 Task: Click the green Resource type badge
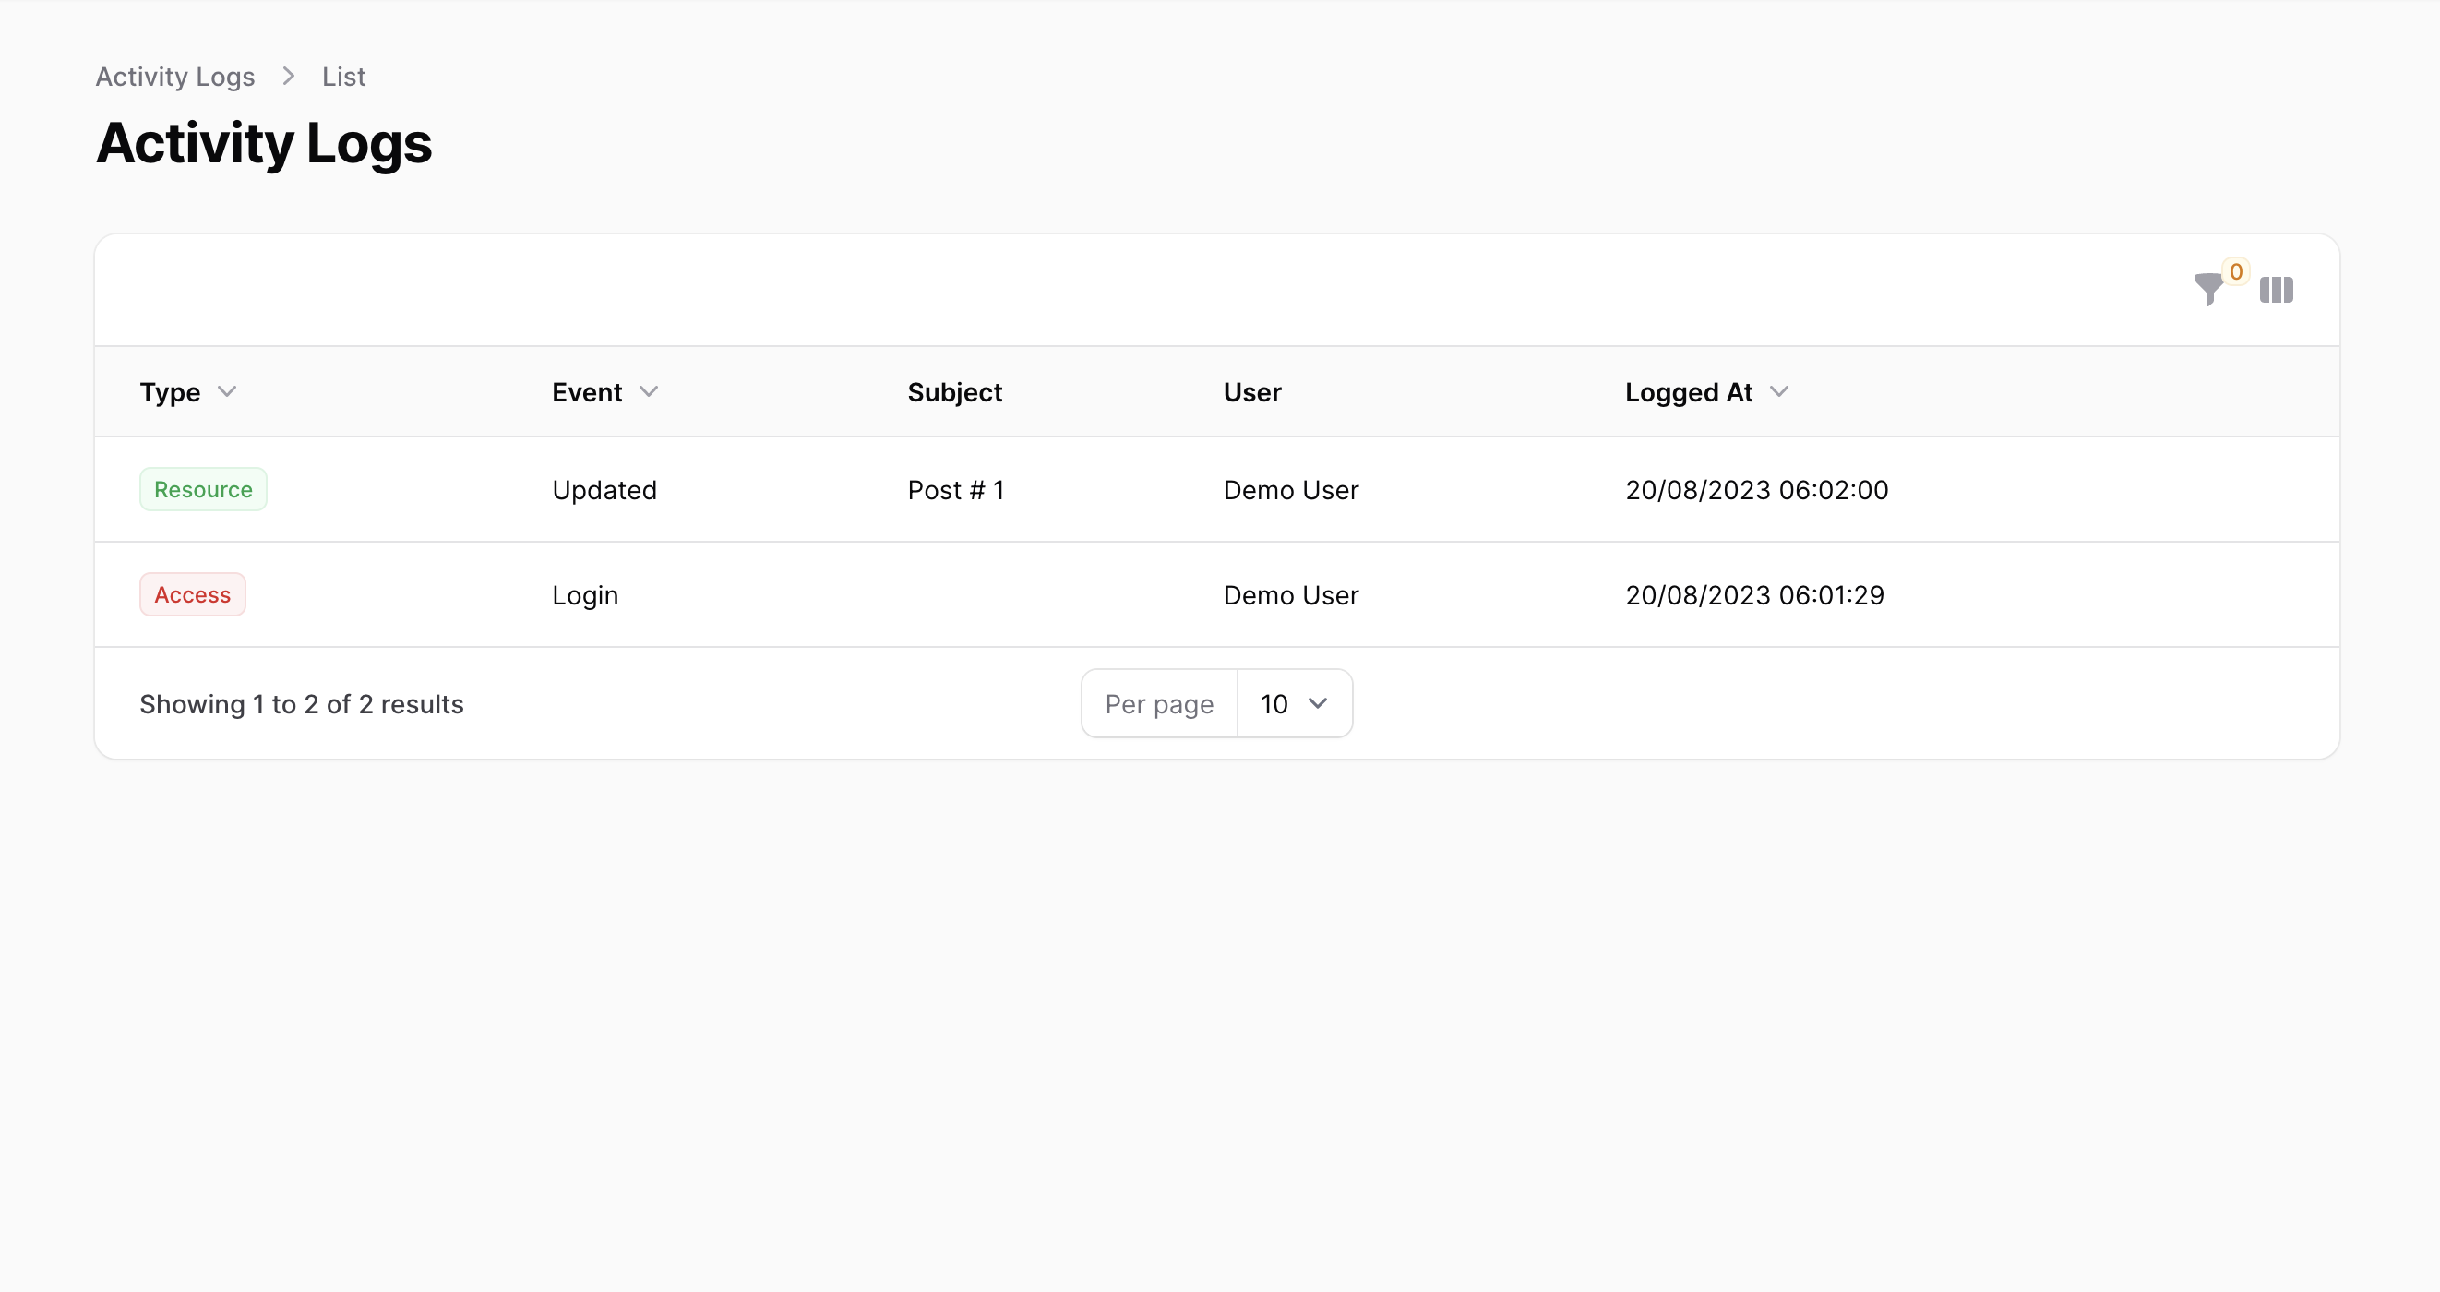click(203, 489)
